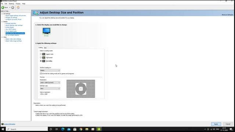
Task: Switch to the Scaling tab
Action: pos(41,48)
